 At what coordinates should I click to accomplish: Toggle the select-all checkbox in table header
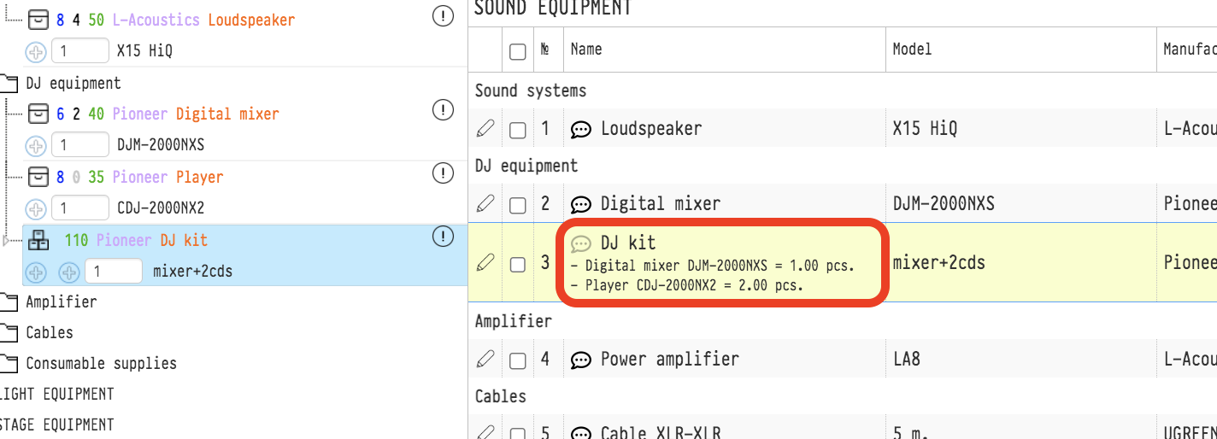[x=517, y=51]
